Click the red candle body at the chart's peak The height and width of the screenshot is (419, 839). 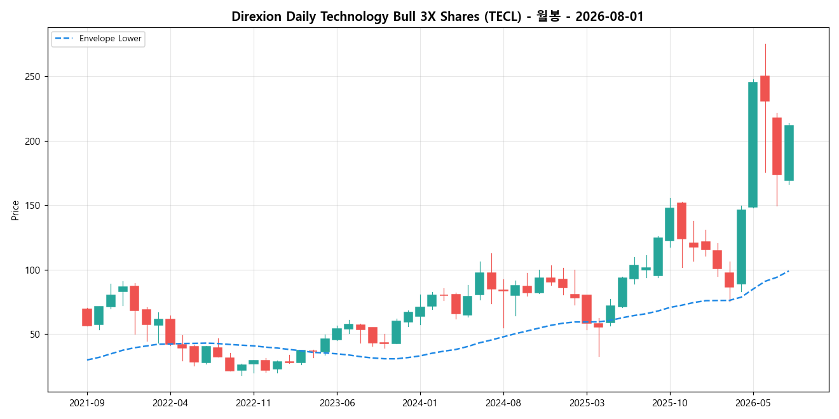765,89
